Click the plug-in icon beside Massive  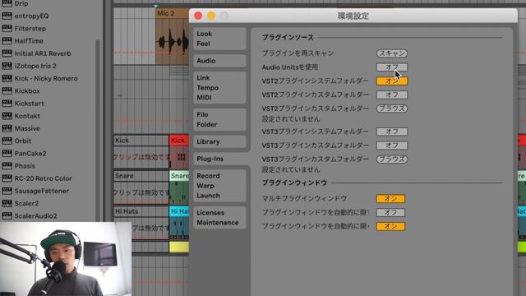point(7,128)
